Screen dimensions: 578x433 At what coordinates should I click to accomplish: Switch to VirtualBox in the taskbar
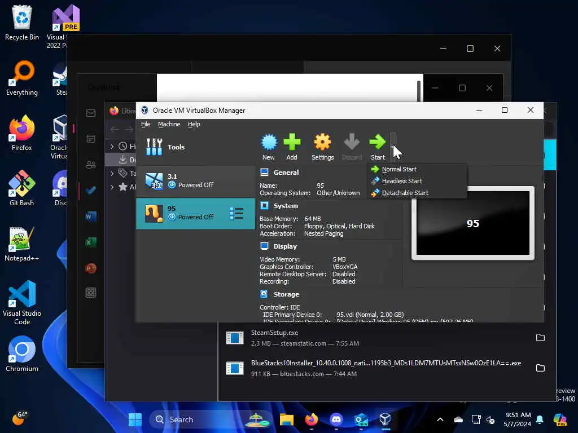(385, 419)
